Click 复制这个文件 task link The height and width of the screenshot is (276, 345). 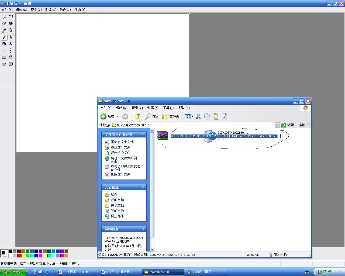[120, 153]
